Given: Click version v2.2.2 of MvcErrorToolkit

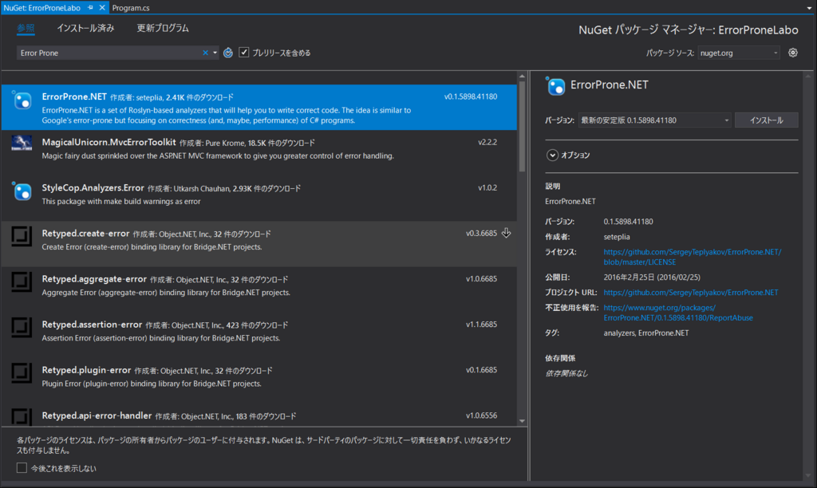Looking at the screenshot, I should (487, 142).
